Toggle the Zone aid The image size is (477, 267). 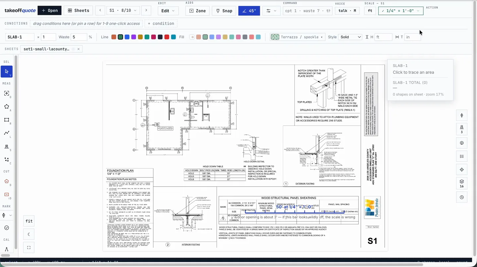tap(197, 11)
